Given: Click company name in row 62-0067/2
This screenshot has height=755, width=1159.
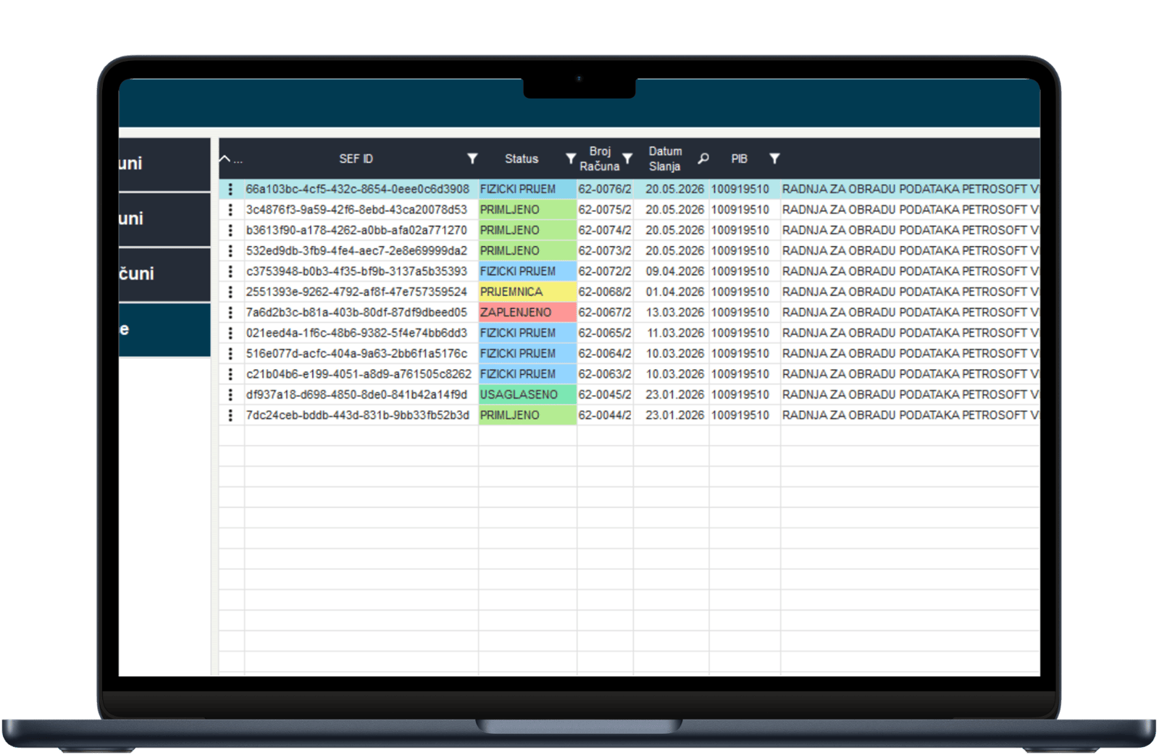Looking at the screenshot, I should click(911, 313).
